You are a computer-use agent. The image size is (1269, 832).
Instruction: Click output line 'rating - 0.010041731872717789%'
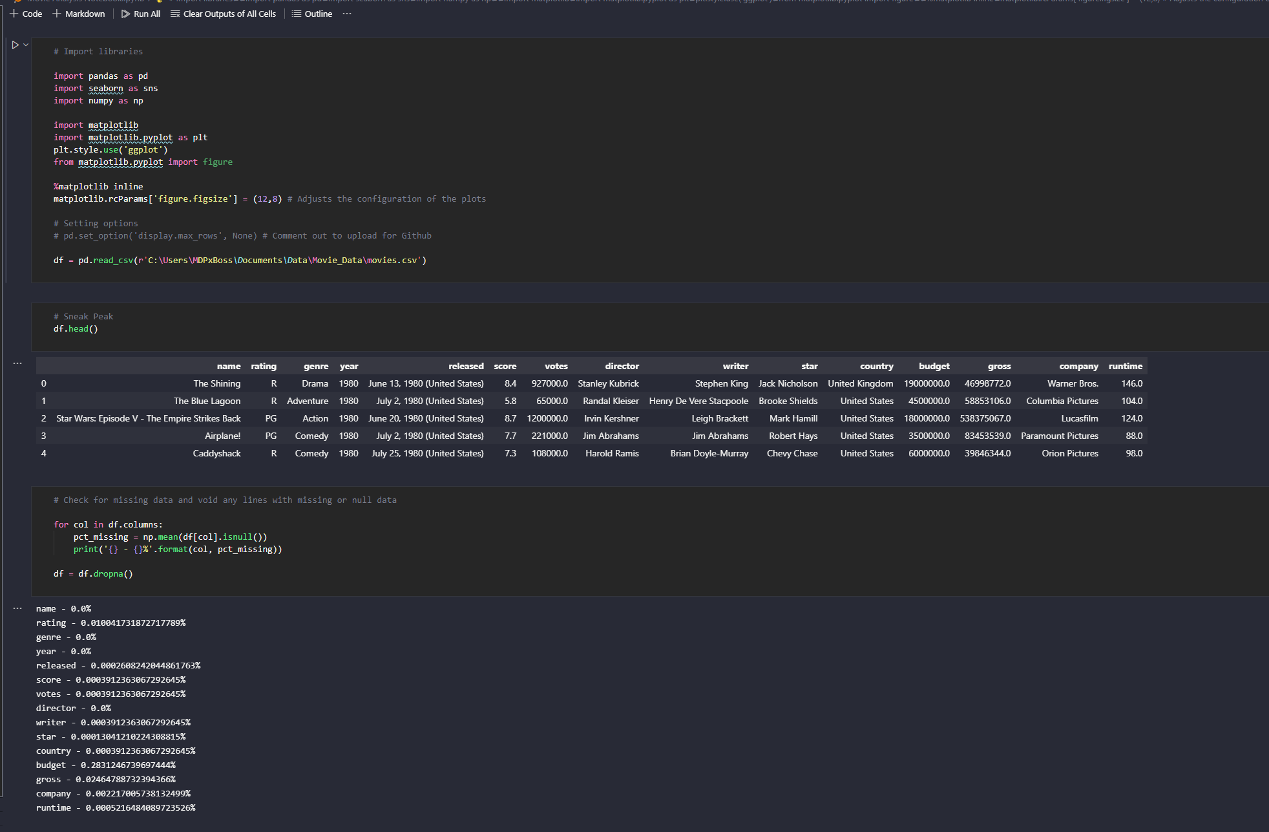coord(111,623)
